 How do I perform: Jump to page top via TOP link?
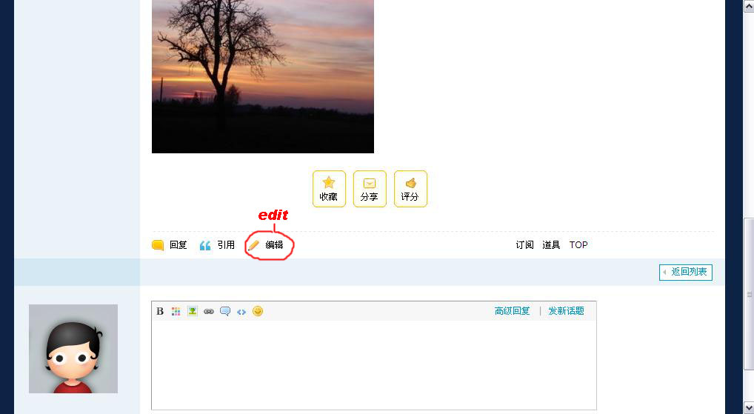click(578, 245)
